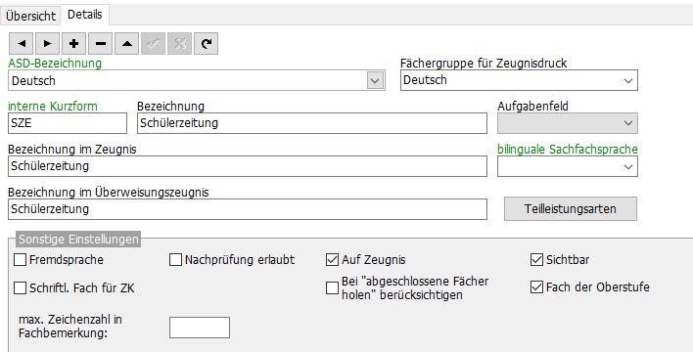The height and width of the screenshot is (352, 693).
Task: Check Nachprüfung erlaubt option
Action: pos(176,260)
